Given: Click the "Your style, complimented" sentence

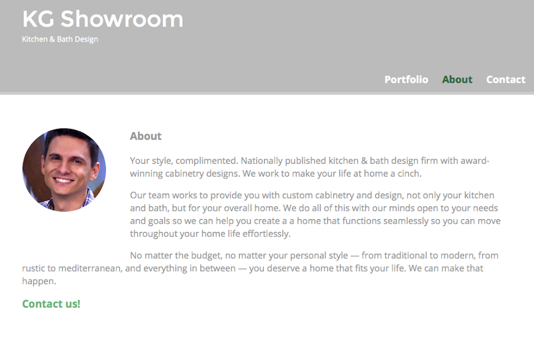Looking at the screenshot, I should coord(184,161).
